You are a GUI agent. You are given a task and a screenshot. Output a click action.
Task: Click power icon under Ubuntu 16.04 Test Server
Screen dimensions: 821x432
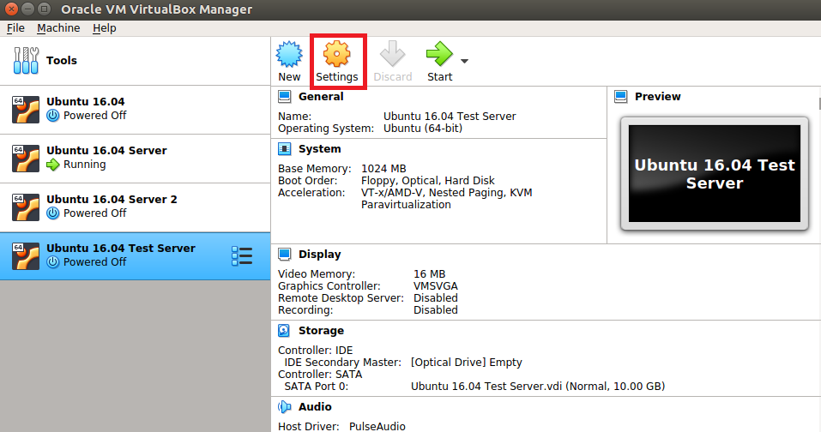coord(53,262)
